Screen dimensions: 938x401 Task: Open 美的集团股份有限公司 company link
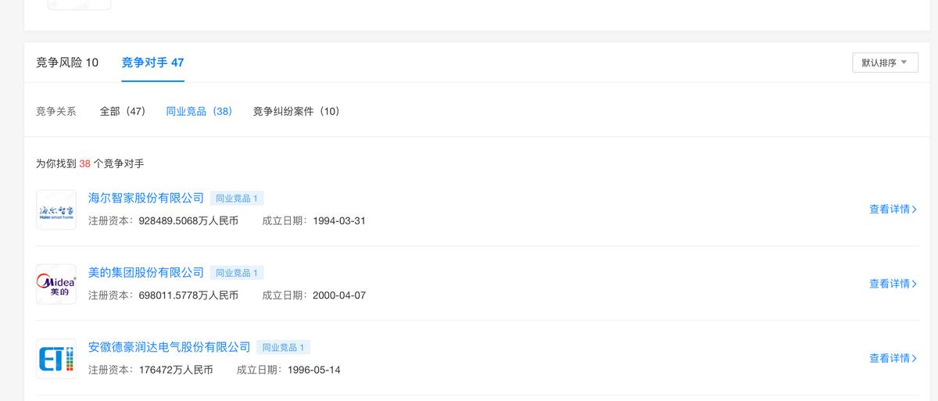point(146,273)
